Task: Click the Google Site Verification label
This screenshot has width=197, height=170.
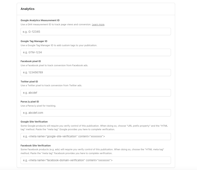Action: [x=34, y=122]
